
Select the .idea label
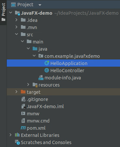(x=32, y=20)
